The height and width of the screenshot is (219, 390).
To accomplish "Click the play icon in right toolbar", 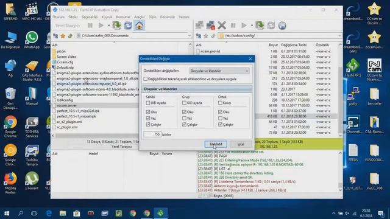I will point(244,26).
